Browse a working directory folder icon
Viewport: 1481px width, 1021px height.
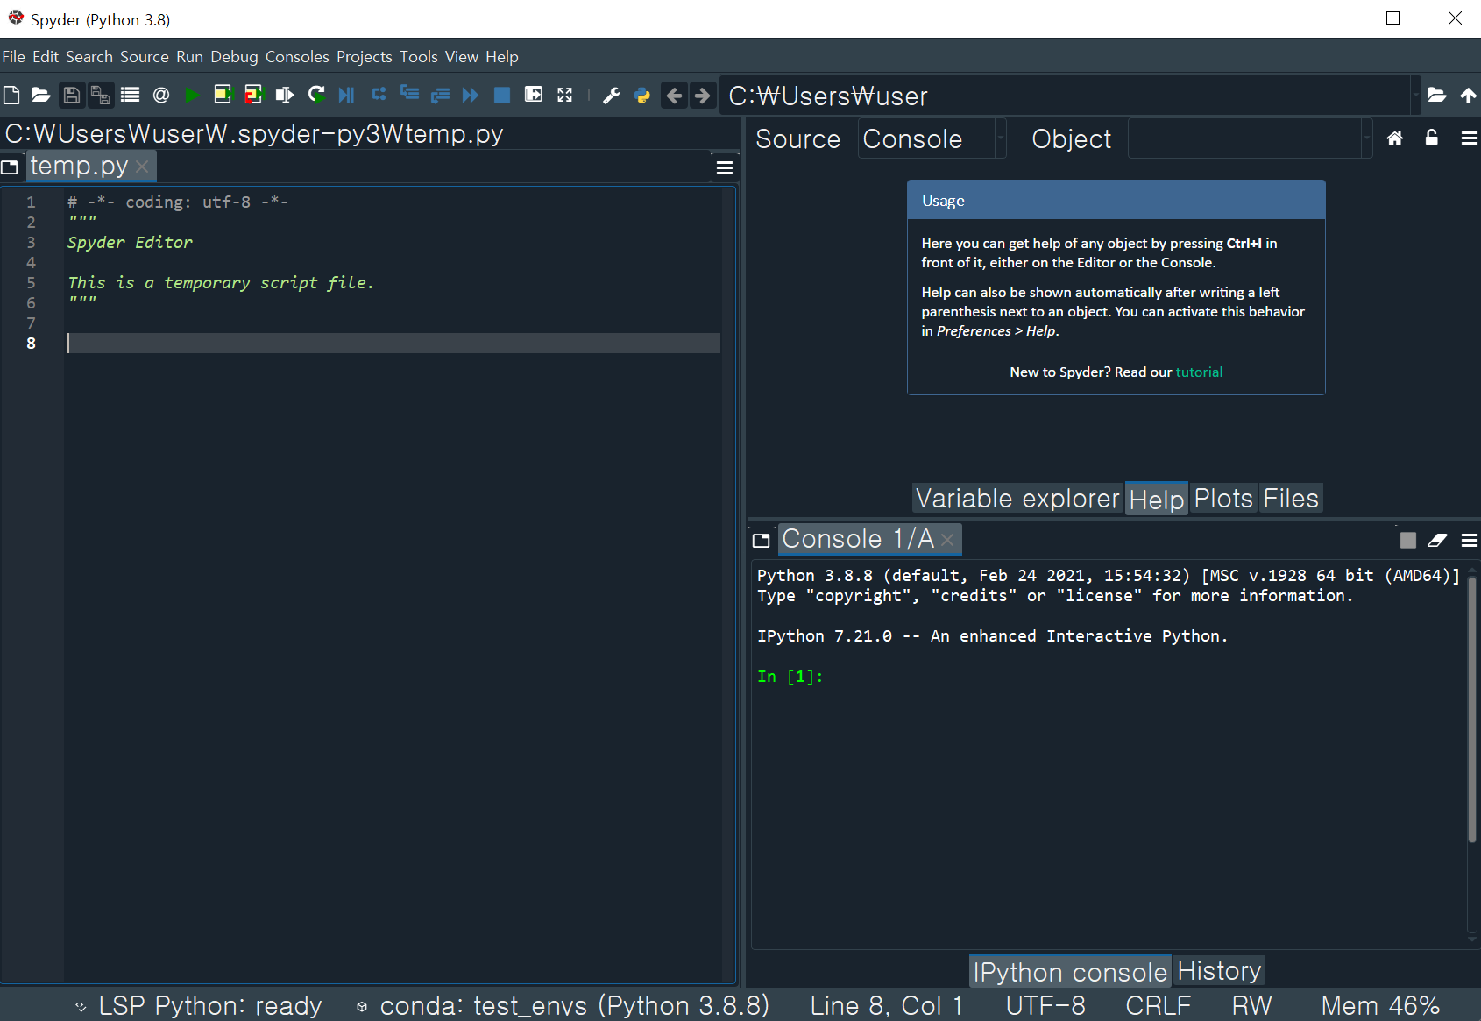(1436, 95)
